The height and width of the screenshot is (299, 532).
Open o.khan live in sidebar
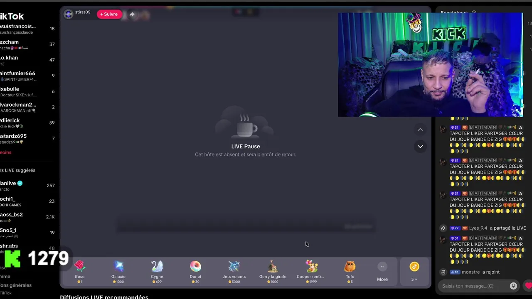[x=27, y=60]
